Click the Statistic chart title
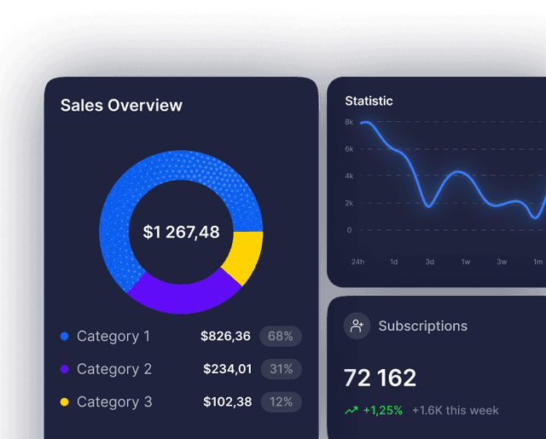The height and width of the screenshot is (439, 546). click(x=369, y=101)
